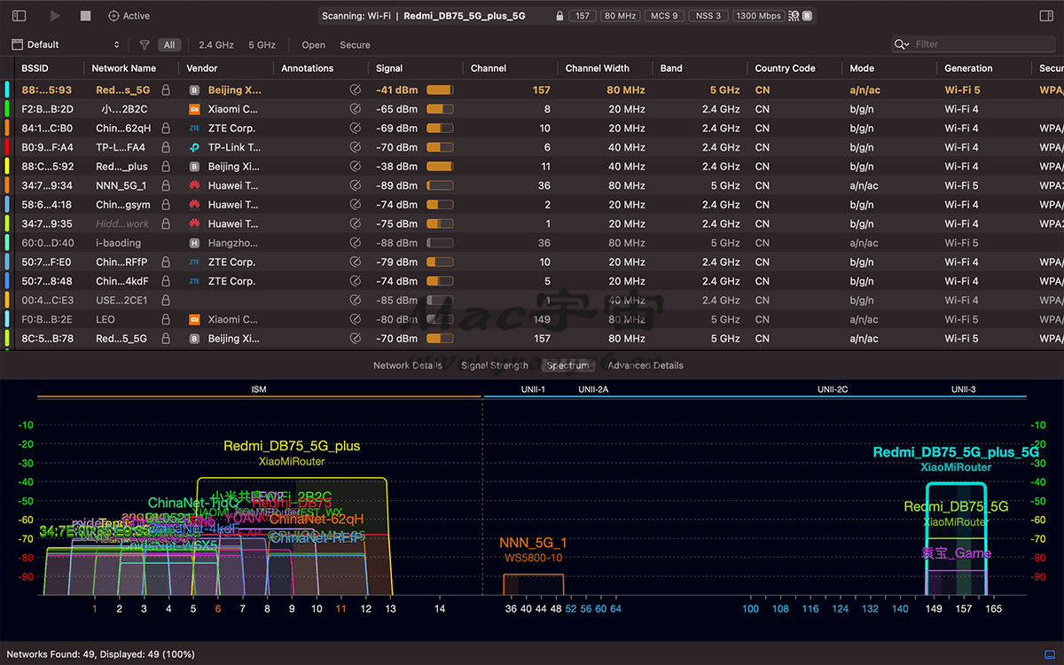Toggle the left sidebar panel icon
Viewport: 1064px width, 665px height.
[x=19, y=15]
